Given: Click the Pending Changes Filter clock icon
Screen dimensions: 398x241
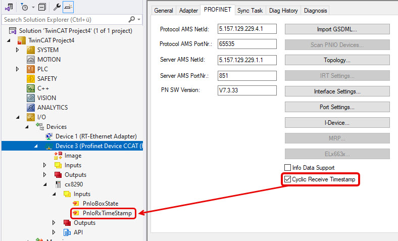Looking at the screenshot, I should point(24,8).
